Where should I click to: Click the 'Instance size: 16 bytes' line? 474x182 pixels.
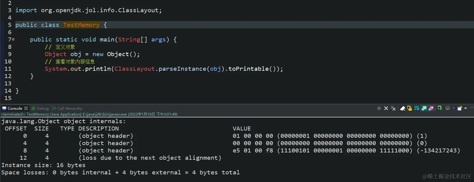click(43, 165)
